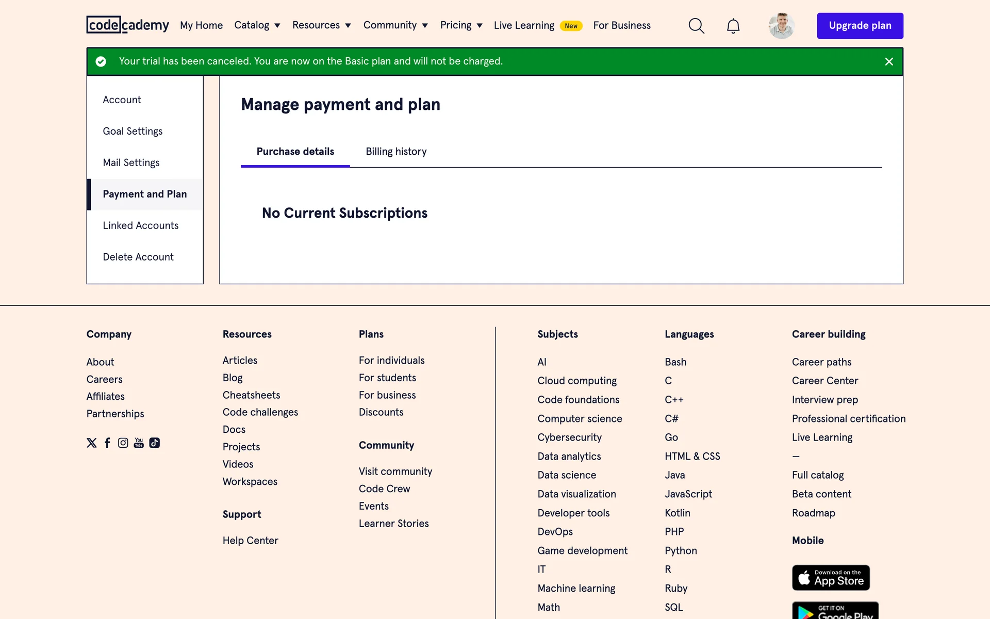990x619 pixels.
Task: Open the TikTok social icon
Action: point(154,443)
